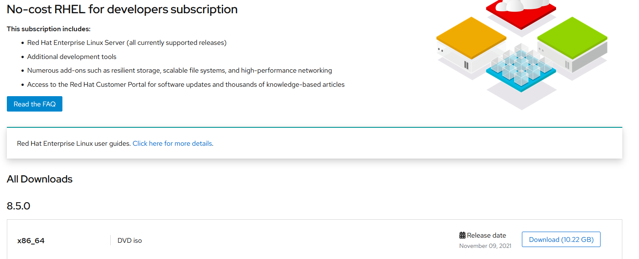The width and height of the screenshot is (639, 259).
Task: Click the 'Access to the Red Hat Customer Portal' bullet
Action: pos(186,85)
